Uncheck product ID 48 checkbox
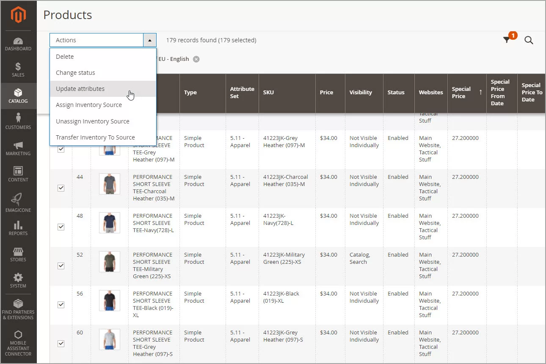The width and height of the screenshot is (546, 364). [x=61, y=227]
